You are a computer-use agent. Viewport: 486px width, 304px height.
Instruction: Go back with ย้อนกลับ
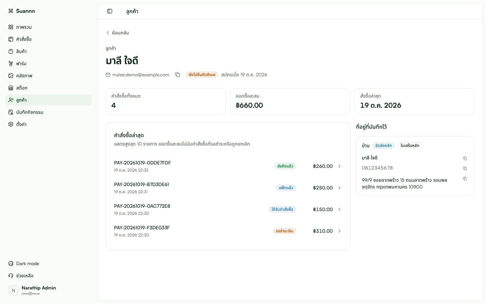[117, 33]
